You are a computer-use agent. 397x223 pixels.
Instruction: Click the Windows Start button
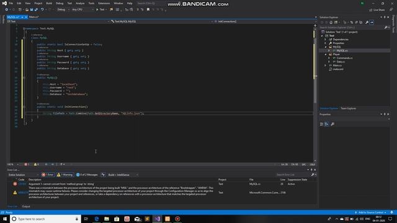tap(5, 219)
